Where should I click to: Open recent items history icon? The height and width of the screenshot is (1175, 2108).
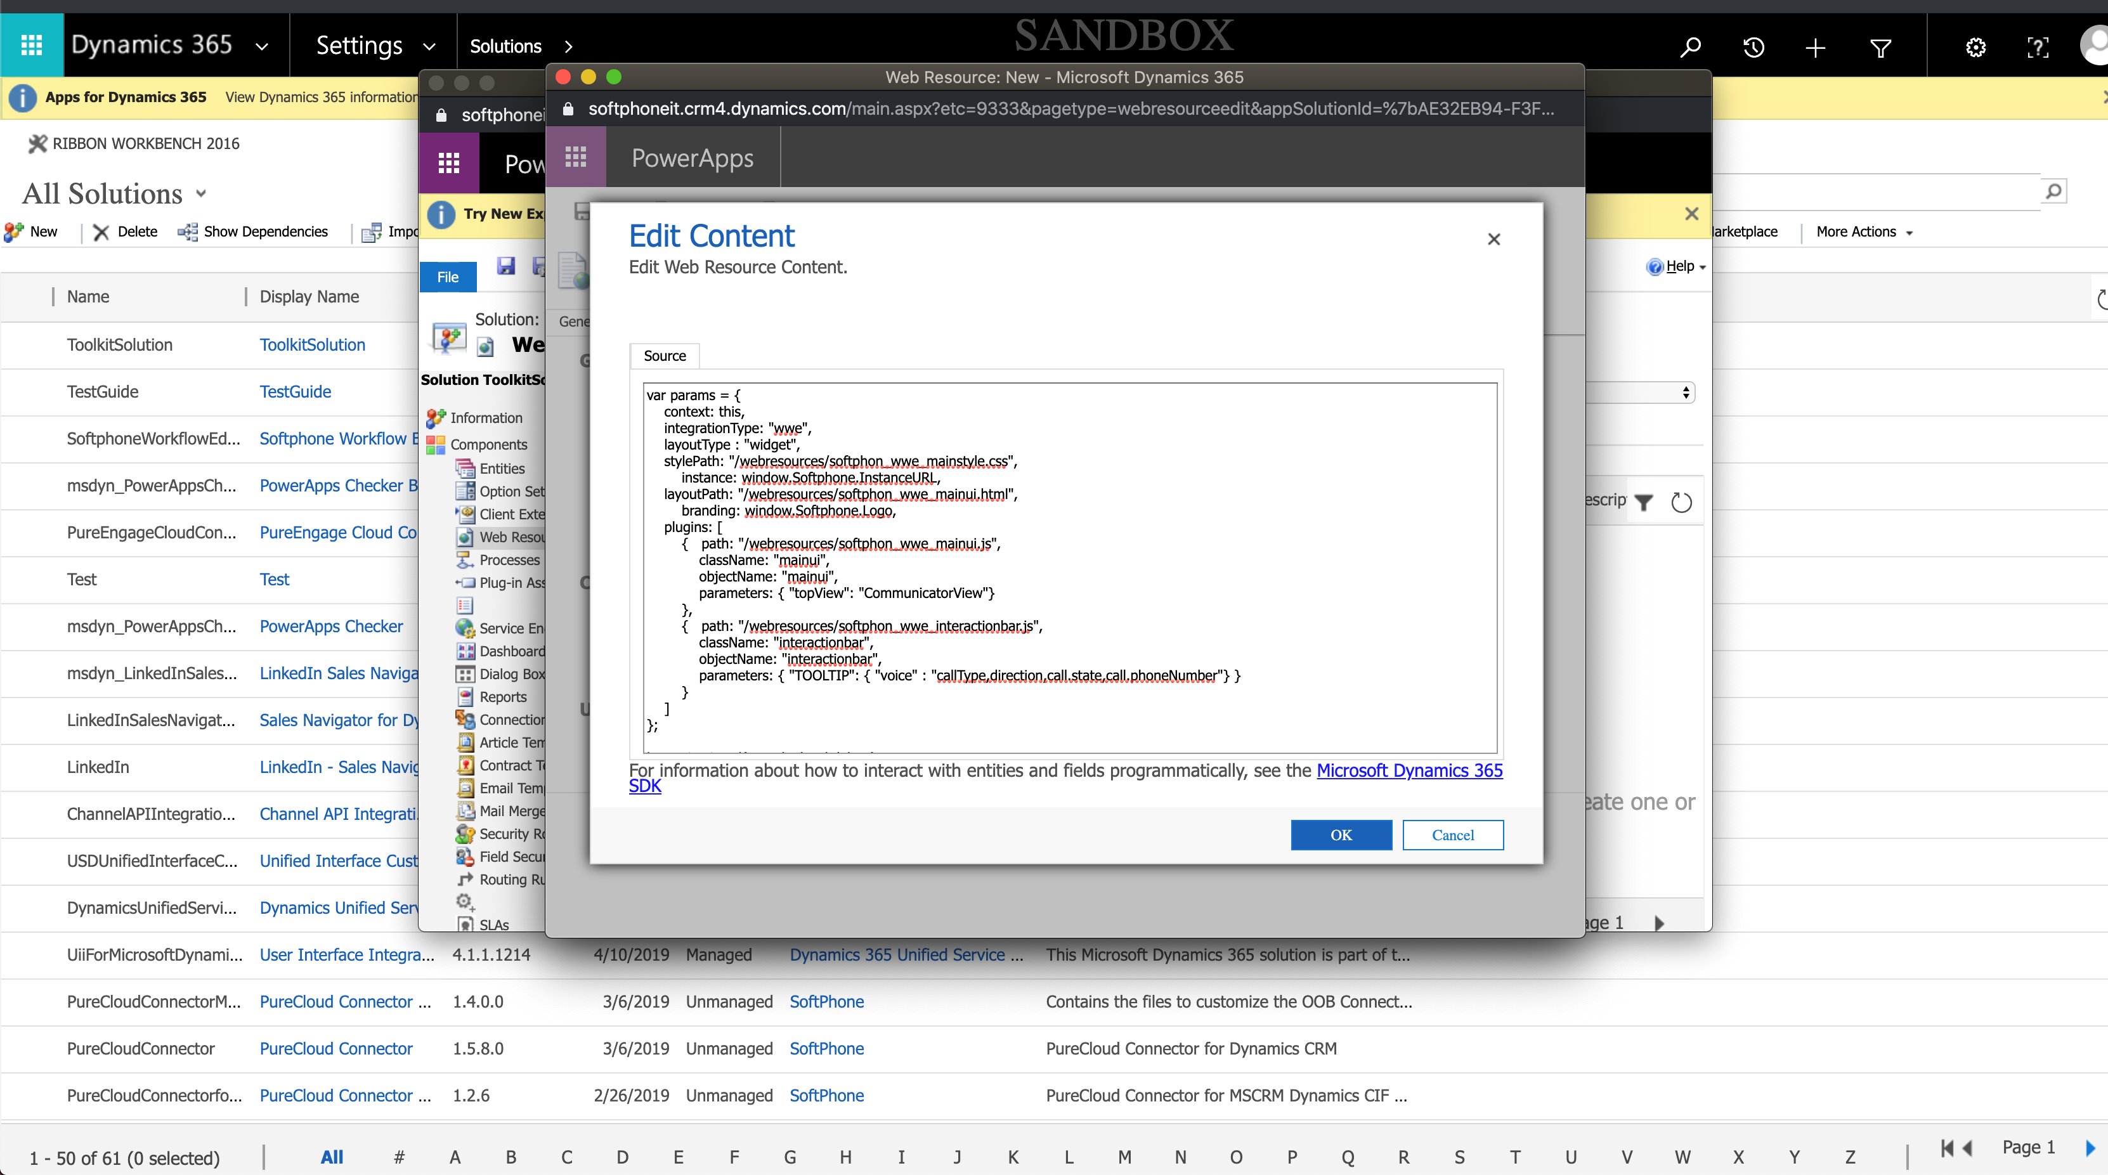click(x=1753, y=48)
